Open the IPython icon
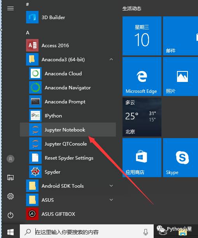This screenshot has width=198, height=238. tap(35, 115)
